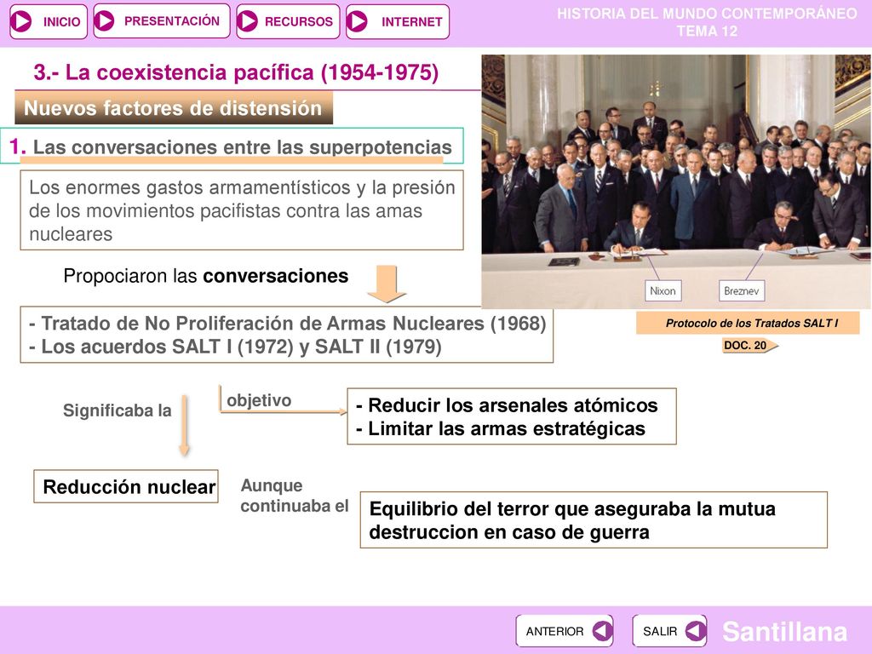Screen dimensions: 872x654
Task: Click the play arrow icon beside RECURSOS
Action: pyautogui.click(x=248, y=21)
